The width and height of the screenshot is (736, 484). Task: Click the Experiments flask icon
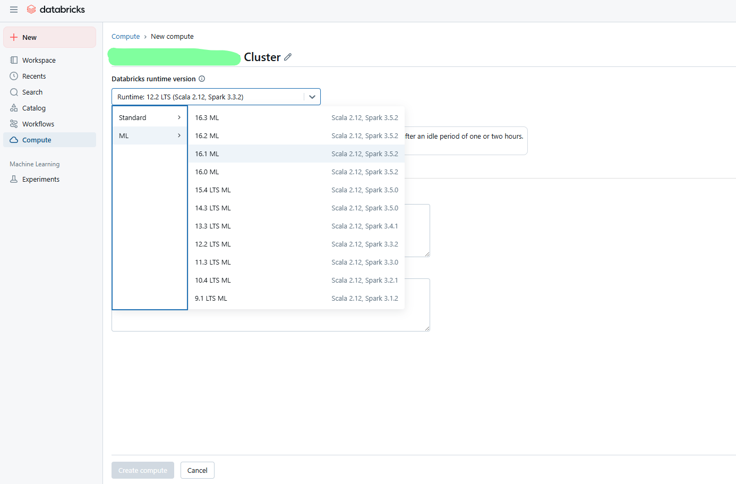point(14,179)
